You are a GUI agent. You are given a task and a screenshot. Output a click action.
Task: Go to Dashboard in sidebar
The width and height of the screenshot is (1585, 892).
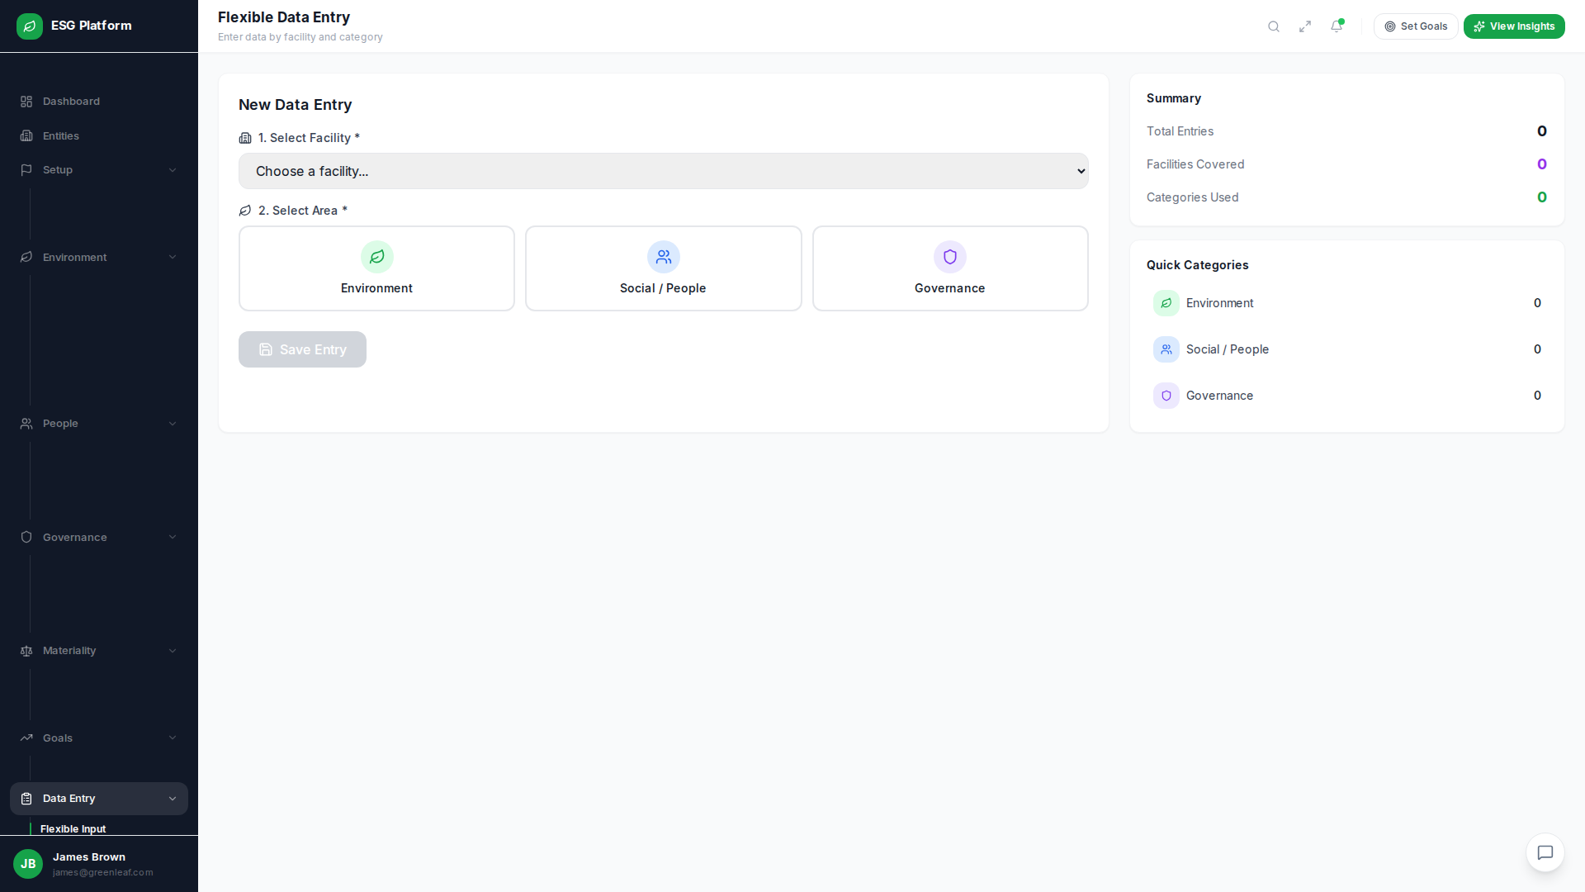coord(71,102)
